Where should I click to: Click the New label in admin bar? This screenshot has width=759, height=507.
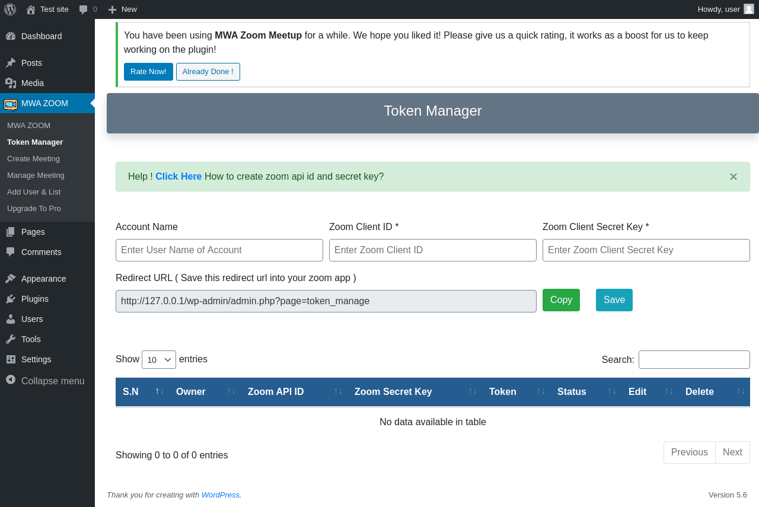tap(129, 9)
